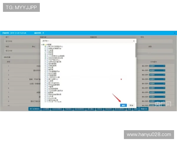
Task: Uncheck the 财政局 checkbox
Action: [x=45, y=54]
